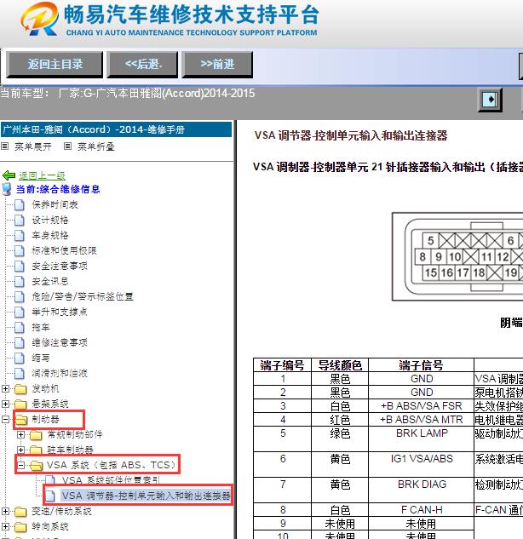Viewport: 523px width, 539px height.
Task: Click the 端子信号 column header
Action: (x=422, y=365)
